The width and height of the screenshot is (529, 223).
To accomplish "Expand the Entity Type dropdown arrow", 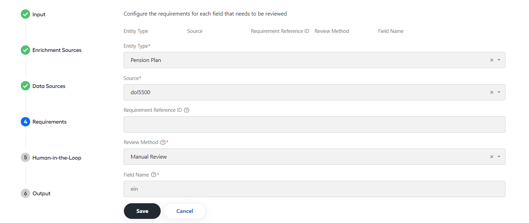I will [x=499, y=60].
